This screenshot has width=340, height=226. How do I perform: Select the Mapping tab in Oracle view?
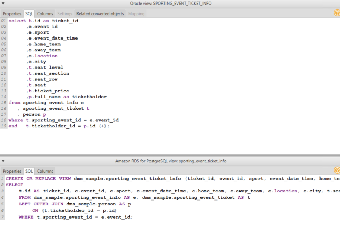pyautogui.click(x=136, y=14)
